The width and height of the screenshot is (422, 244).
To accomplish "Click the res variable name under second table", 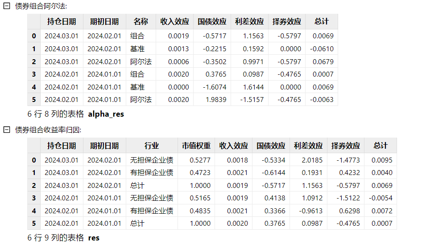I will point(94,238).
